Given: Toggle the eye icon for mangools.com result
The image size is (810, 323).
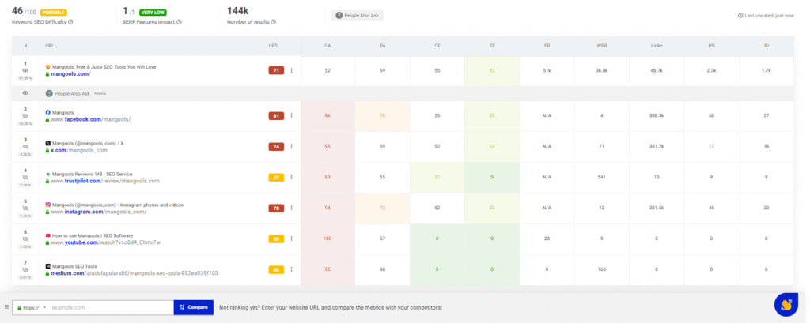Looking at the screenshot, I should pyautogui.click(x=25, y=70).
